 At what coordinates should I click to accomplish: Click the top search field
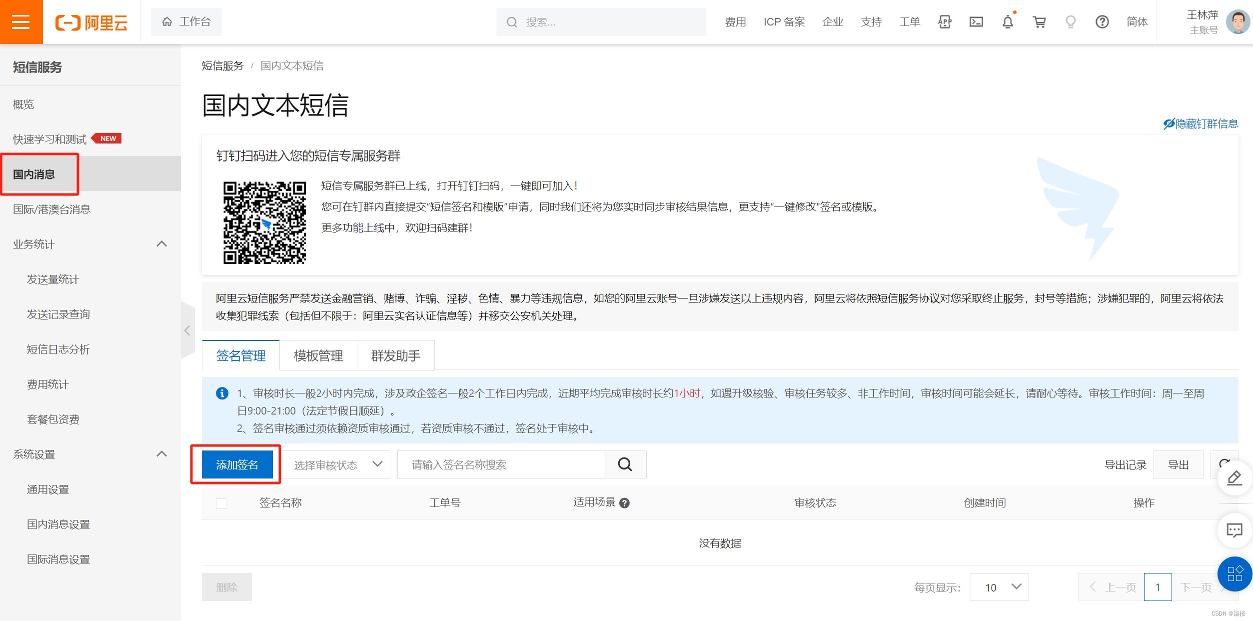click(601, 22)
